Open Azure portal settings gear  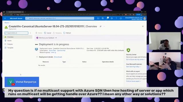[112, 18]
